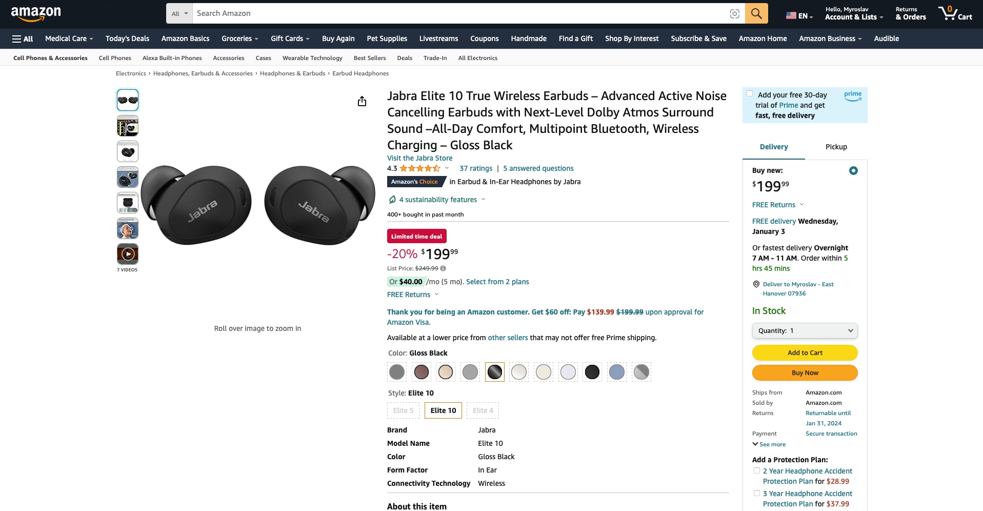Open the camera lens visual search icon

click(734, 14)
